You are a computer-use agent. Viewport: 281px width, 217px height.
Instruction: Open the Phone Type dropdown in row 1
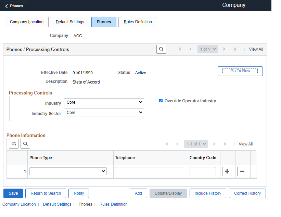[68, 171]
